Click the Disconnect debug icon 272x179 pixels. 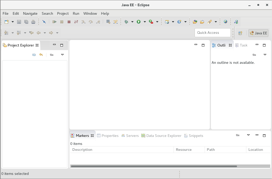click(x=76, y=22)
